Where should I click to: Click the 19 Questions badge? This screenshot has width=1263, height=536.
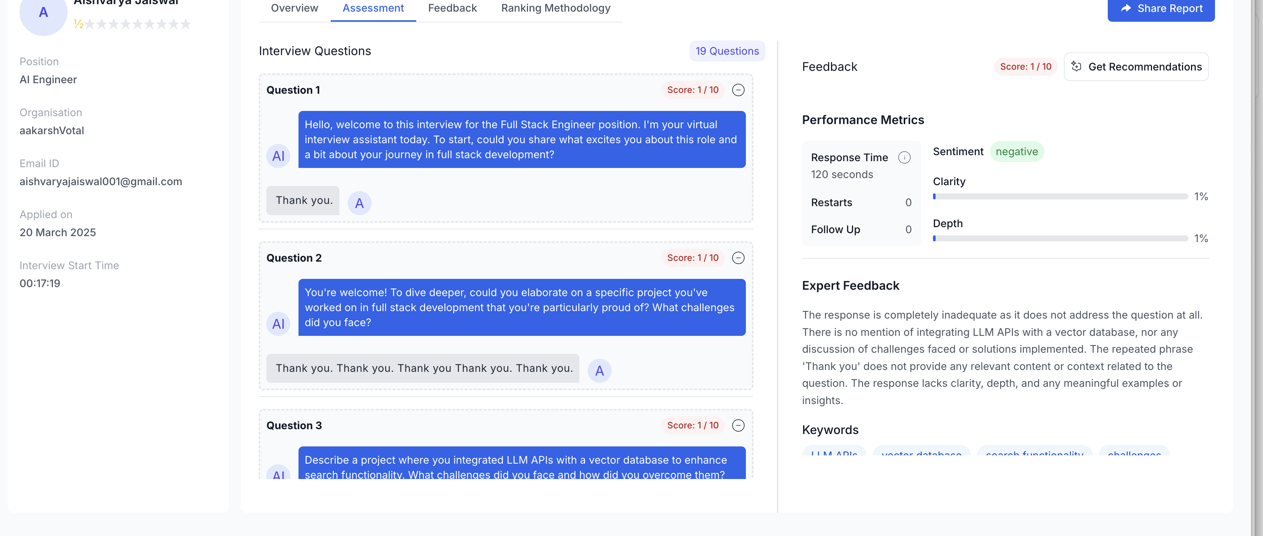point(727,51)
